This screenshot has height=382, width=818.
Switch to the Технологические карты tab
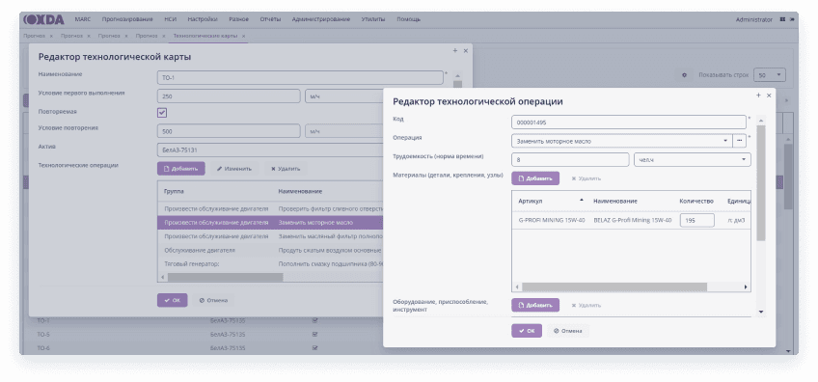tap(205, 36)
